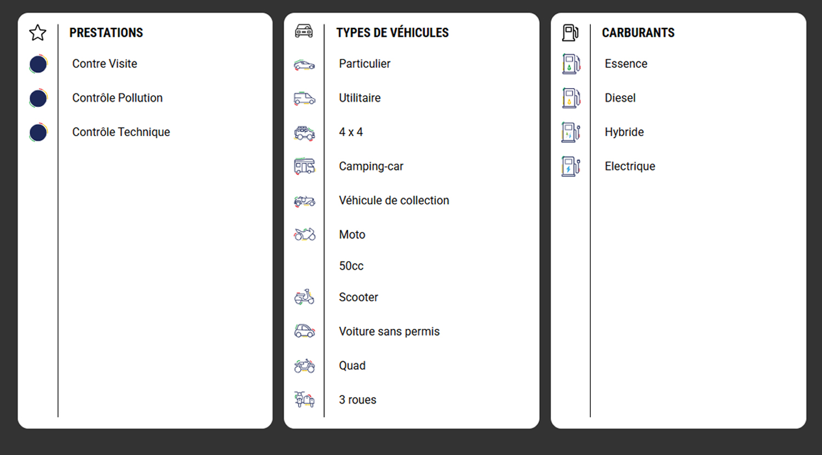Click the Voiture sans permis text

click(389, 331)
